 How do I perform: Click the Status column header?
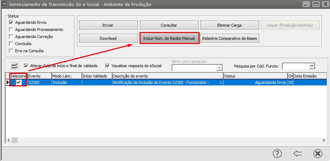(x=255, y=76)
